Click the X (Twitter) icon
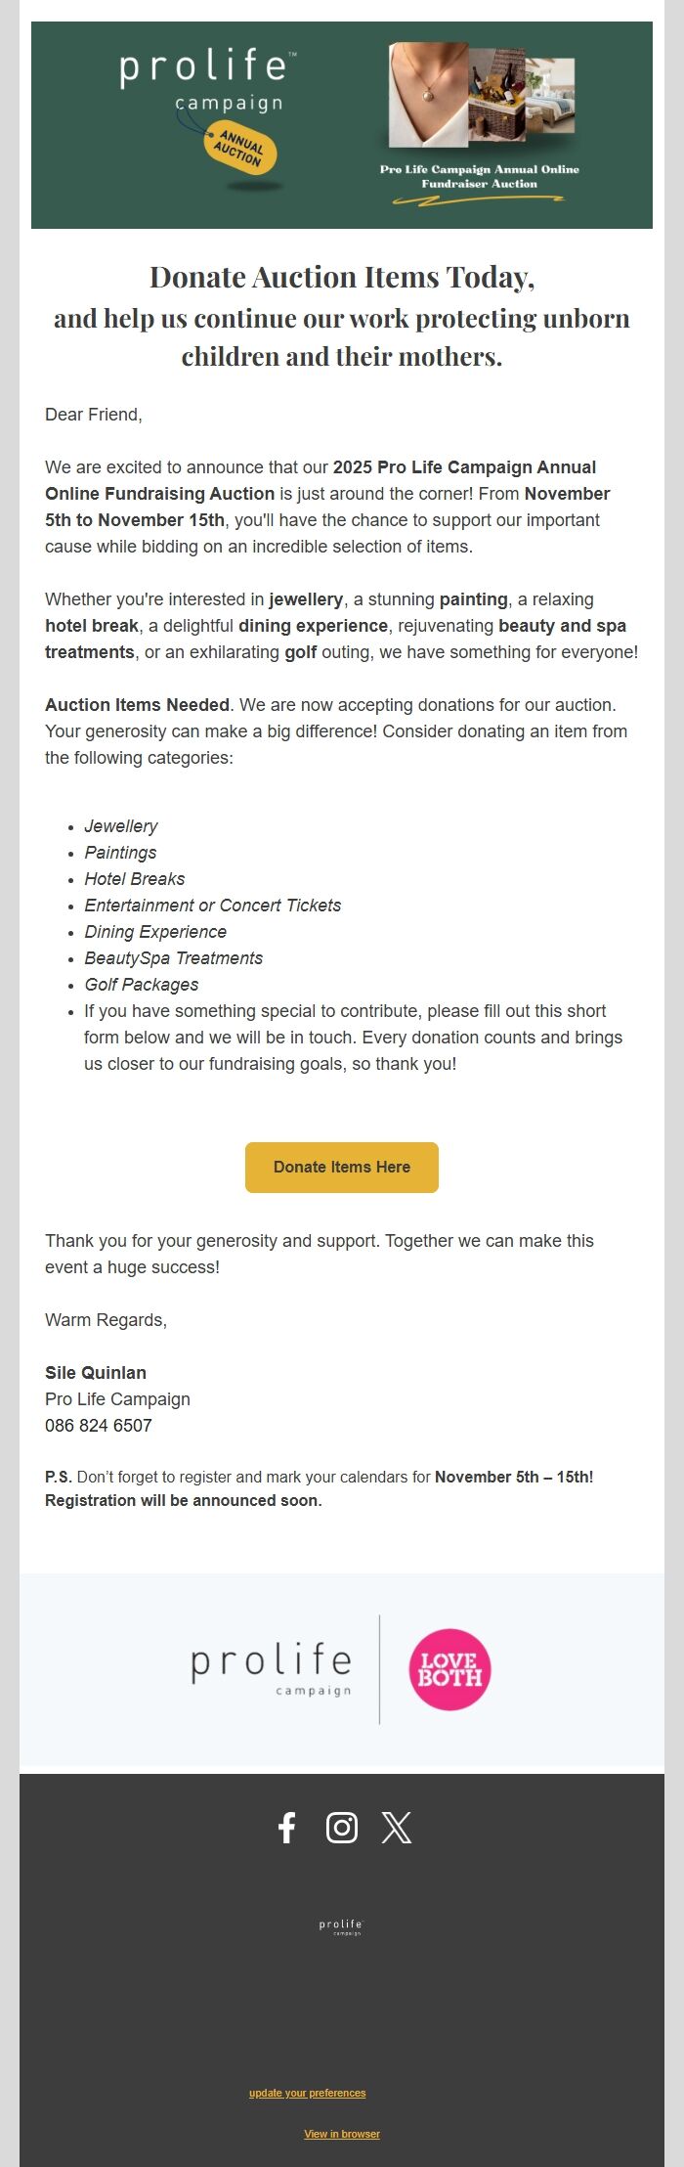Viewport: 684px width, 2167px height. (x=396, y=1828)
